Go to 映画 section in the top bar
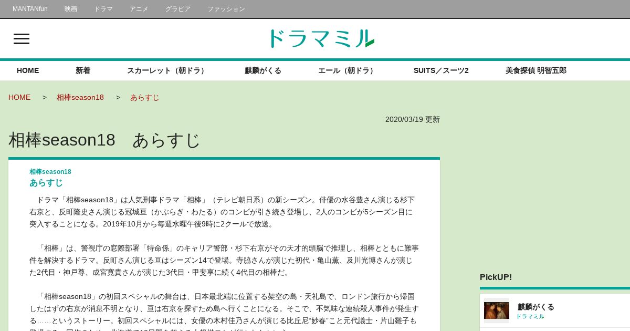The width and height of the screenshot is (630, 331). pyautogui.click(x=71, y=9)
